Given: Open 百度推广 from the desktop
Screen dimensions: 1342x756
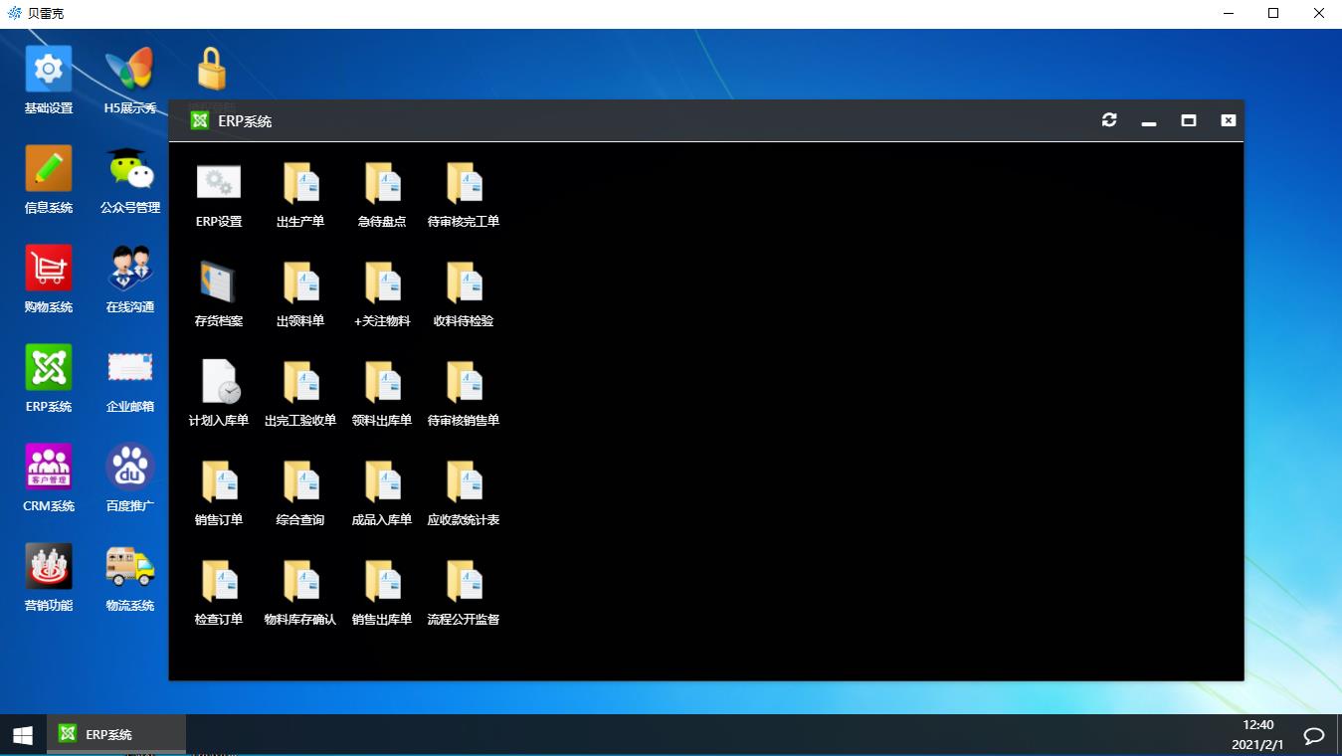Looking at the screenshot, I should pos(130,468).
